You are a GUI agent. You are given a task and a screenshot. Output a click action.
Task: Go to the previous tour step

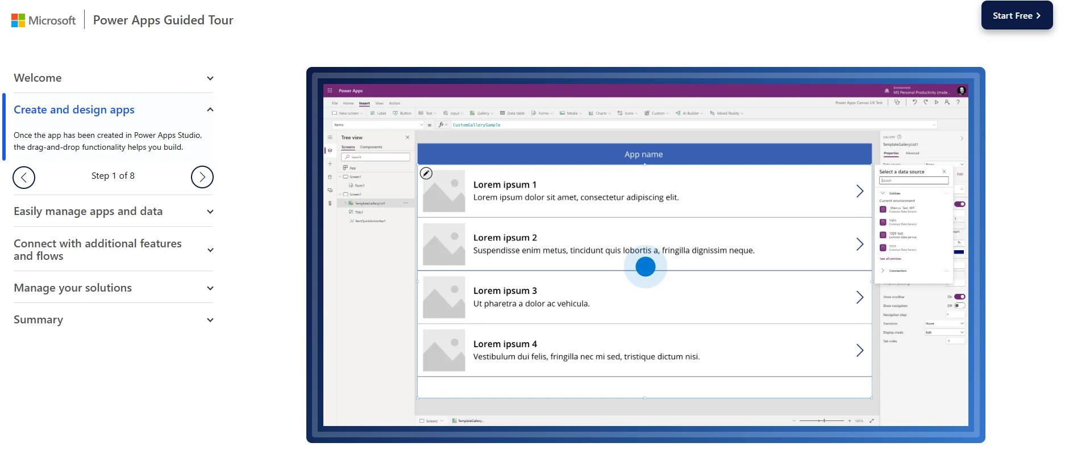click(x=24, y=177)
